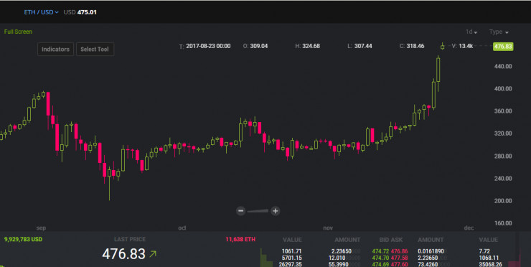Click the oct label on time axis
The width and height of the screenshot is (531, 267).
[182, 228]
